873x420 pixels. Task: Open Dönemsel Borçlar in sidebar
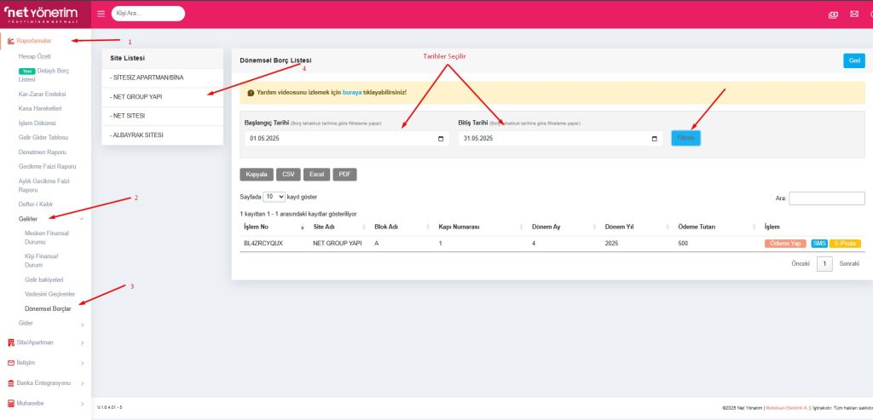pos(48,308)
